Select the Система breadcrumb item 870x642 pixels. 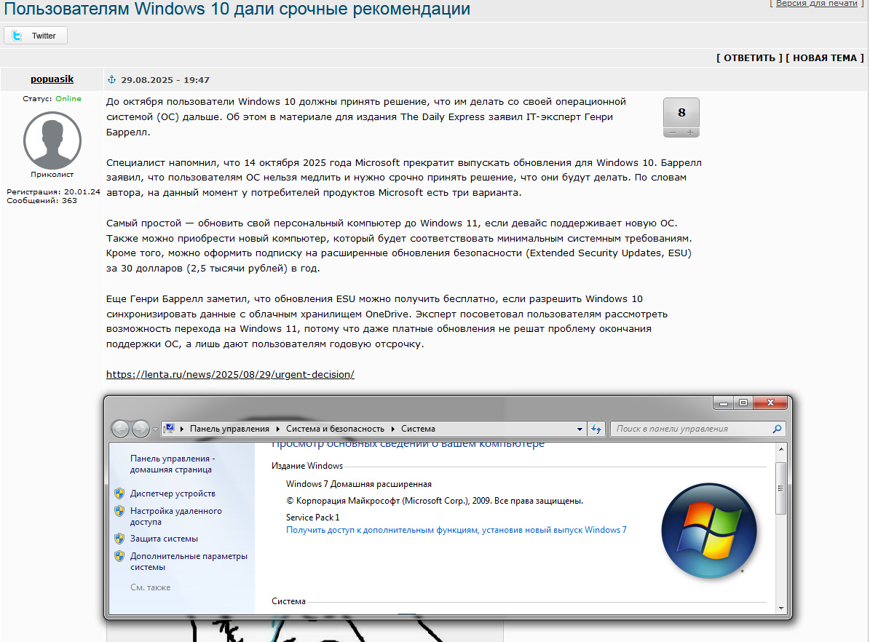[418, 429]
